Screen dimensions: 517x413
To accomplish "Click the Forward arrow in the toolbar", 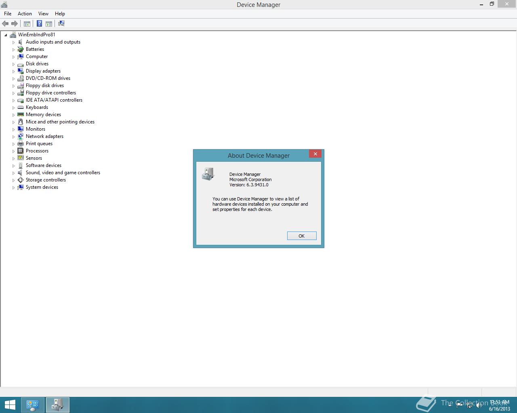I will [15, 23].
